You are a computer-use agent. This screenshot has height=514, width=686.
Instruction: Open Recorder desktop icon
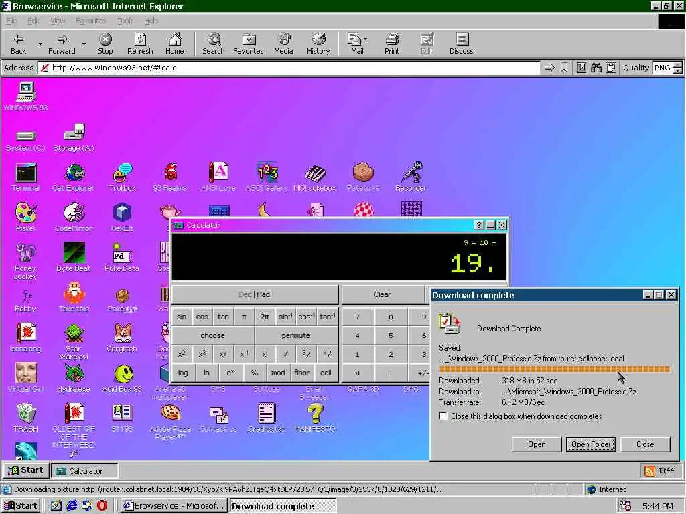tap(411, 177)
